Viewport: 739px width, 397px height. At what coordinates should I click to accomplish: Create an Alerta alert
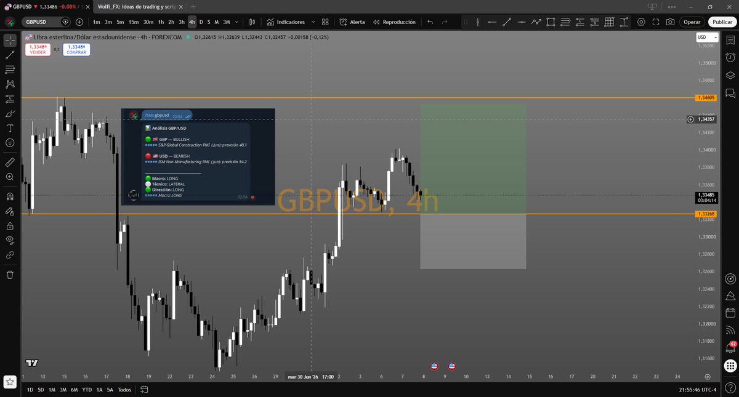352,22
